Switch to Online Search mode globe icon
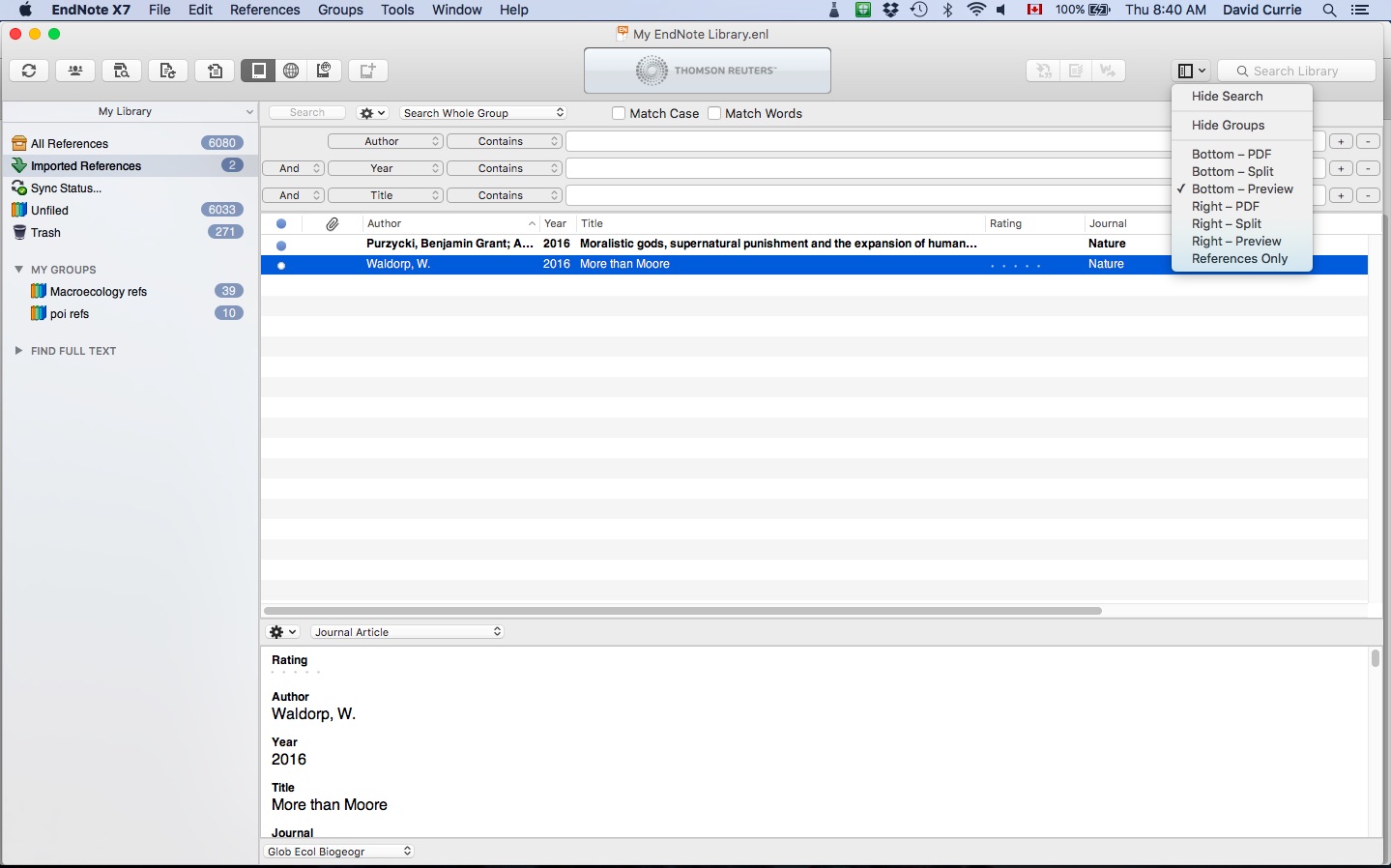The width and height of the screenshot is (1391, 868). click(x=291, y=71)
